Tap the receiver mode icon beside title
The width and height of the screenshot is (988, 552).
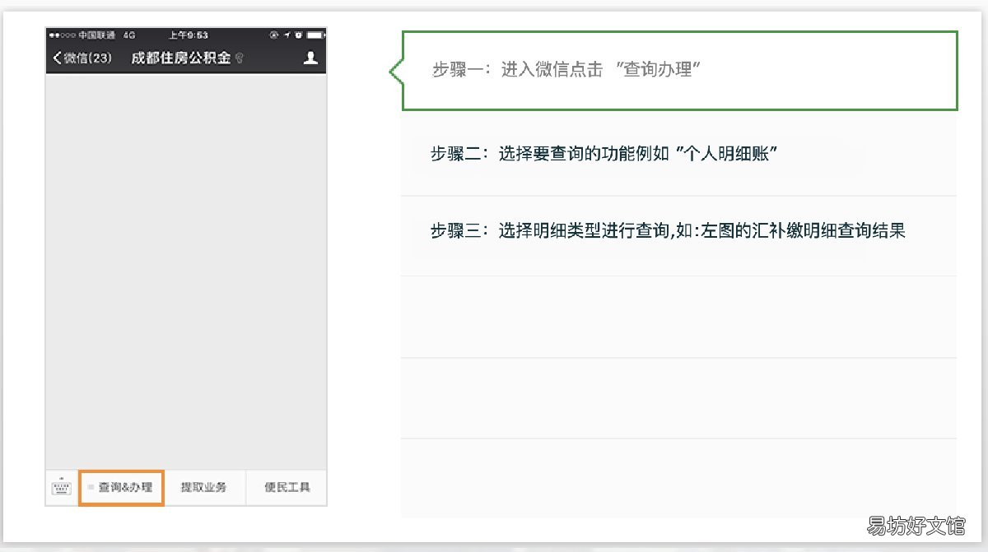point(239,59)
